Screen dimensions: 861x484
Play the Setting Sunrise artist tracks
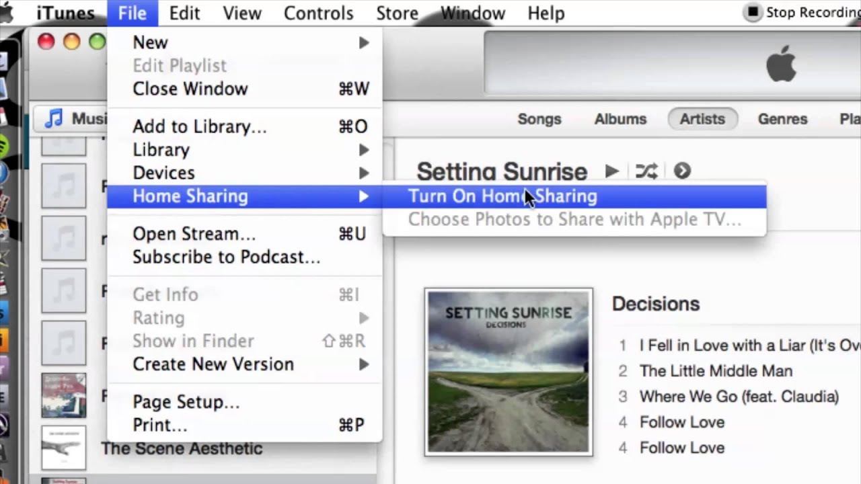(611, 171)
